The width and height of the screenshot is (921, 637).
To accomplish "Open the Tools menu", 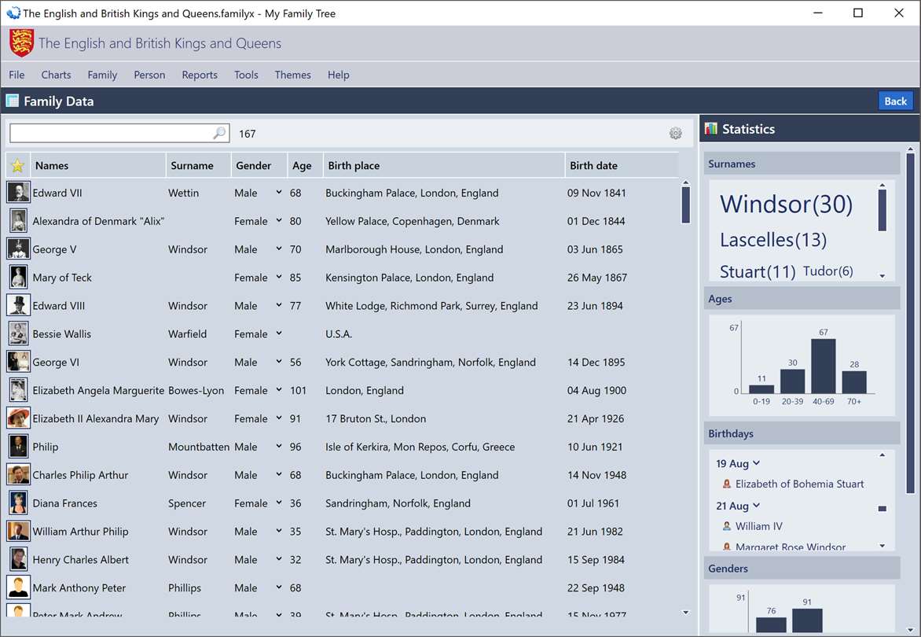I will pos(246,75).
